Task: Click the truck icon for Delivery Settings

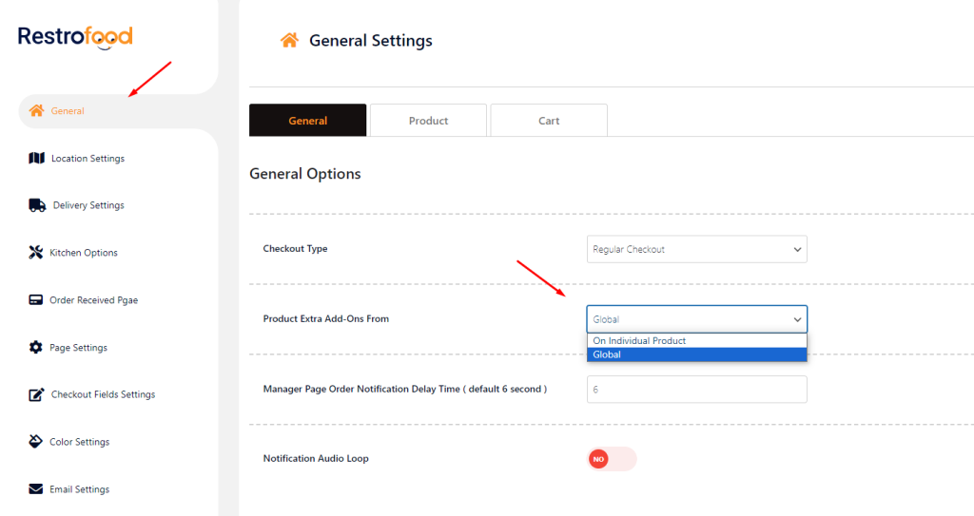Action: coord(37,205)
